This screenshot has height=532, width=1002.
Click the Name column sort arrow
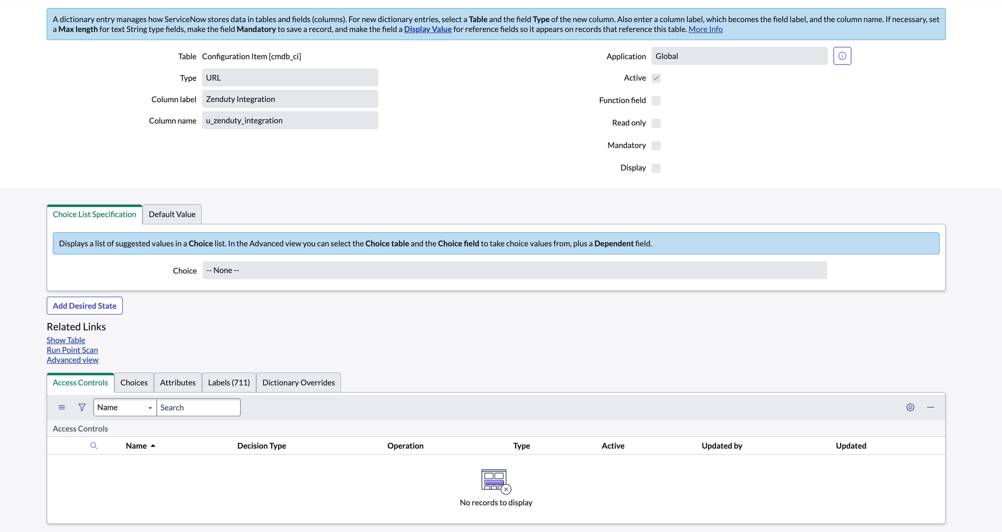tap(153, 446)
